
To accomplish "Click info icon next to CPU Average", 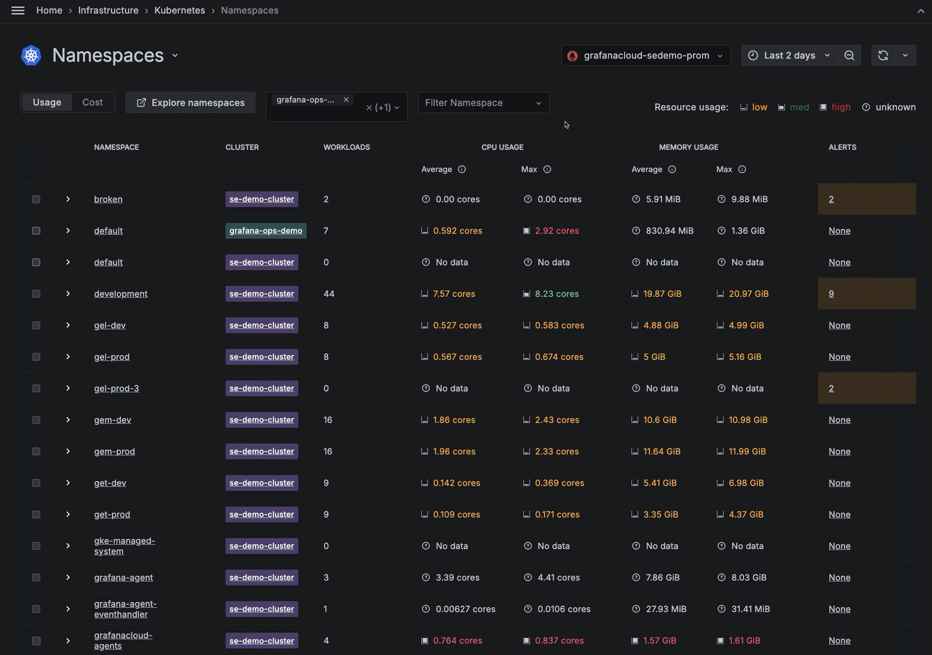I will pyautogui.click(x=462, y=169).
